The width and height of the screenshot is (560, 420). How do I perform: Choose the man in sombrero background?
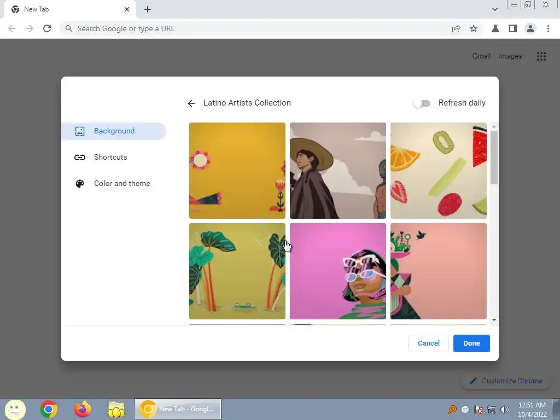tap(338, 171)
